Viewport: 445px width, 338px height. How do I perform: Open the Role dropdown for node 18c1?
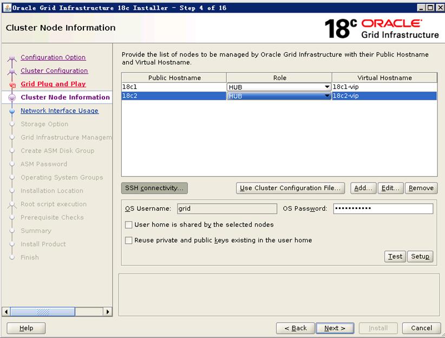tap(279, 87)
